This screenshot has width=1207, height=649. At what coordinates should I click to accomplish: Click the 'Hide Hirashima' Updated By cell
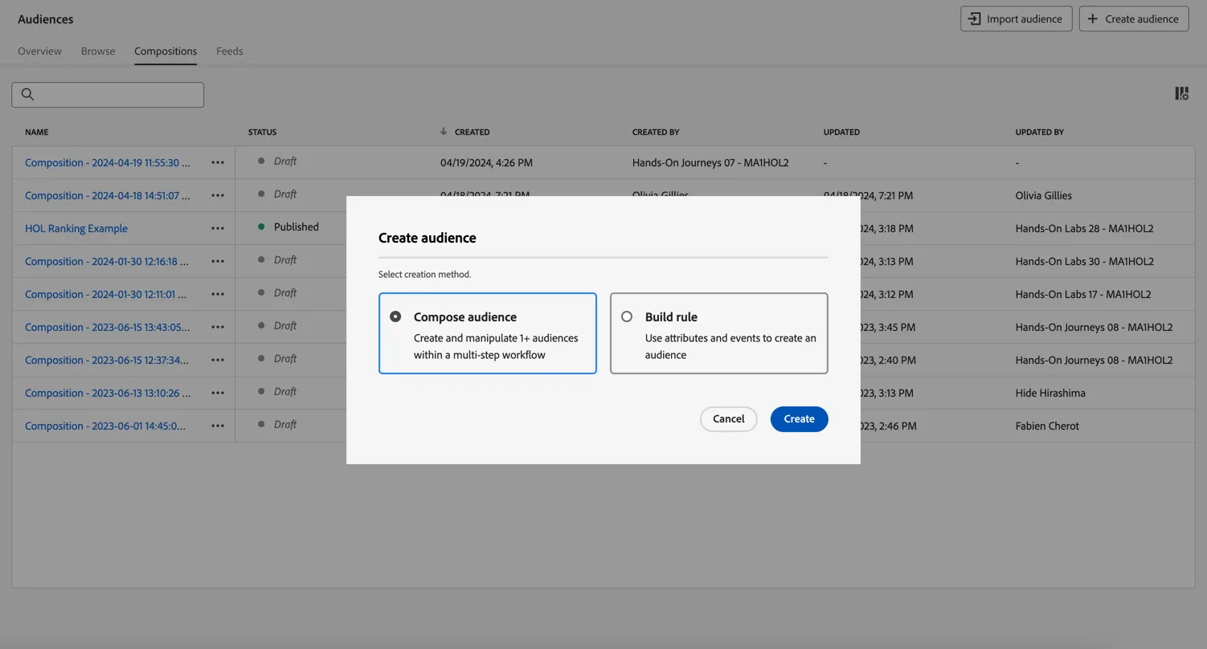click(x=1050, y=393)
